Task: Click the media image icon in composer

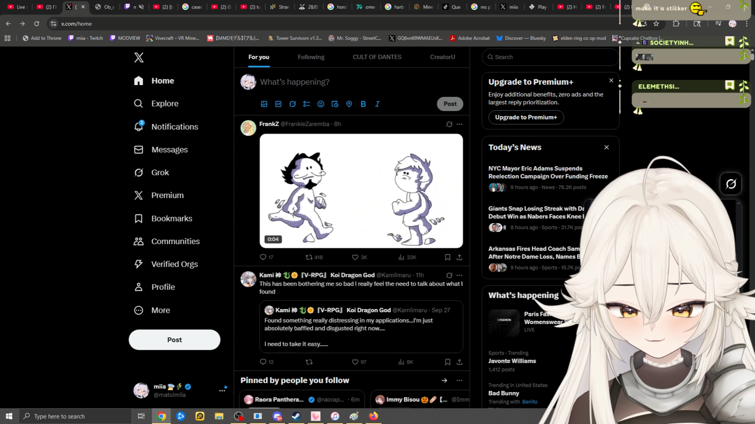Action: 264,104
